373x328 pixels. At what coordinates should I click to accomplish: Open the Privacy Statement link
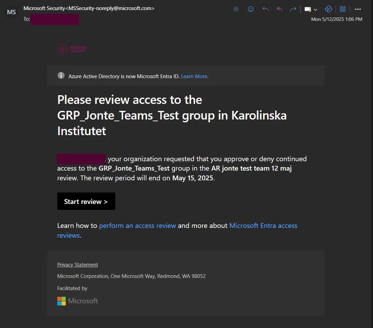tap(77, 265)
